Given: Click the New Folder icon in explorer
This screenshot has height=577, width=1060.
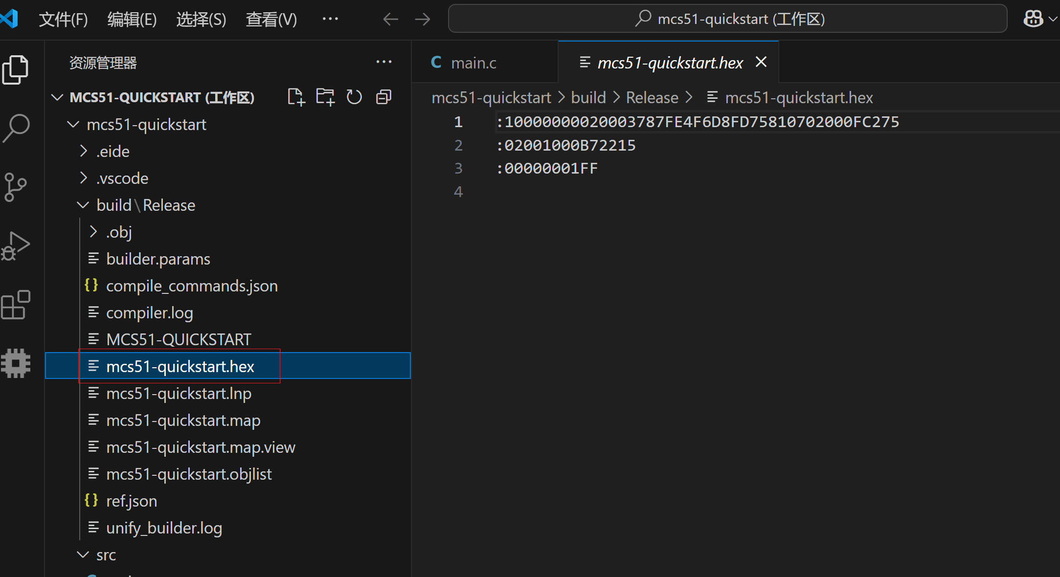Looking at the screenshot, I should click(x=325, y=97).
